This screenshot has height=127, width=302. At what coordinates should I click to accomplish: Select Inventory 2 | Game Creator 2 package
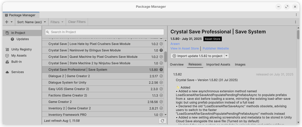[70, 108]
